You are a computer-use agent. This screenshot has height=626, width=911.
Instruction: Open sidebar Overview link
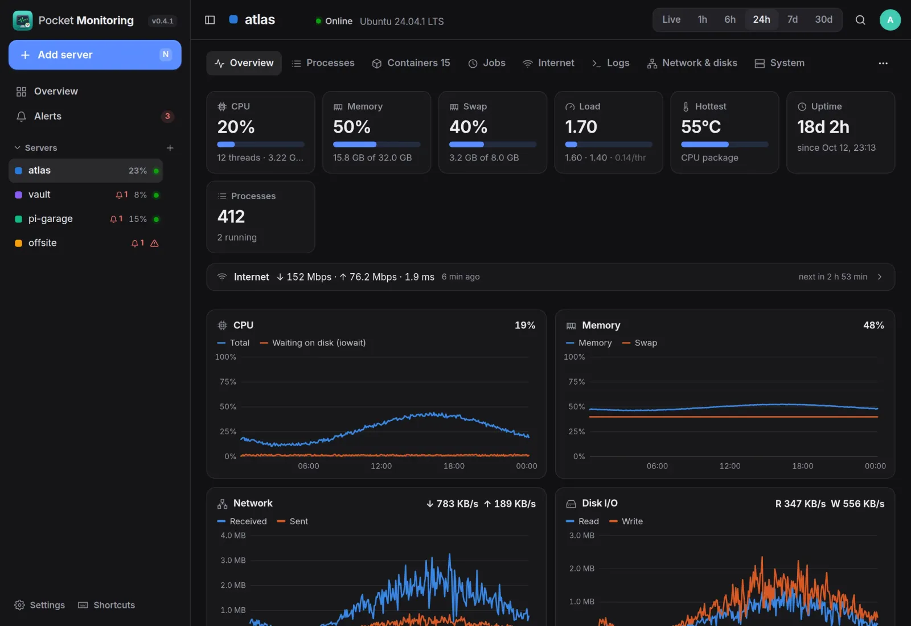coord(95,92)
